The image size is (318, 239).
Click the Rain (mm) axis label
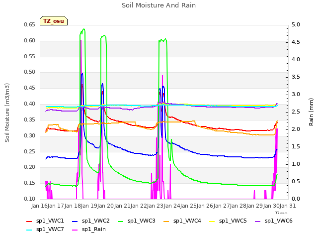311,112
